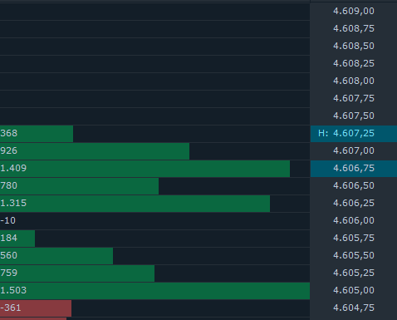Click price level 4.609,00

click(x=354, y=12)
